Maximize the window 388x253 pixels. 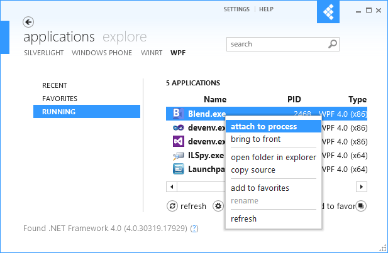click(x=369, y=10)
